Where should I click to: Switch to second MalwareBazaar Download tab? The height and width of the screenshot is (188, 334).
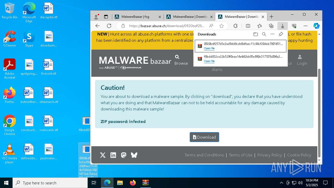click(x=189, y=17)
